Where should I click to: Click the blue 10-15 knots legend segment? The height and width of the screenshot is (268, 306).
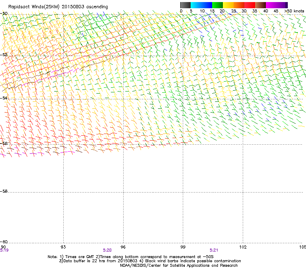coord(207,5)
